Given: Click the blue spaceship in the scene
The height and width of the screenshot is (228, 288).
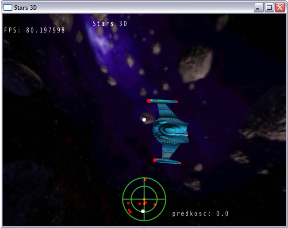Looking at the screenshot, I should 168,131.
